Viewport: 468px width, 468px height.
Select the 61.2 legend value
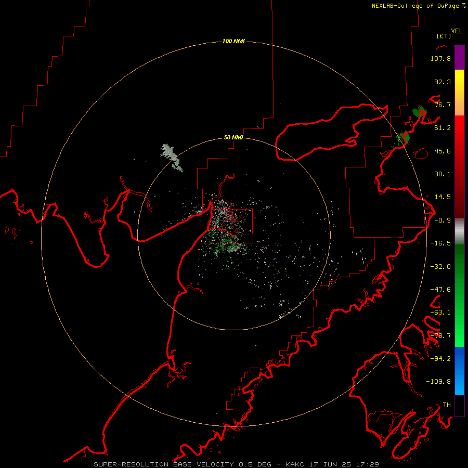pyautogui.click(x=443, y=128)
